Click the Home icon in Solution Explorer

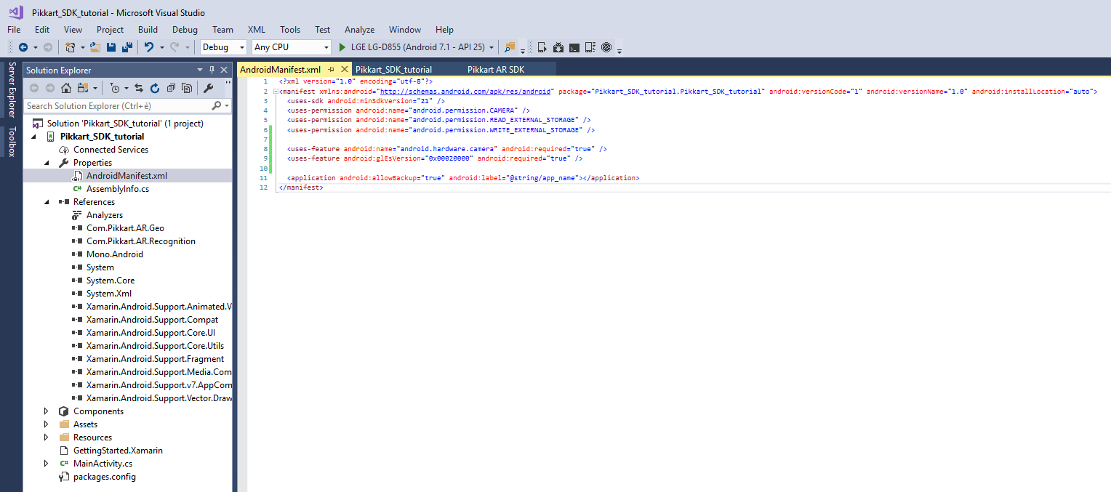(66, 88)
